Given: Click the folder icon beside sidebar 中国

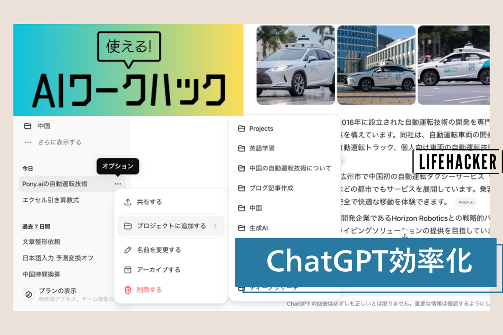Looking at the screenshot, I should tap(28, 126).
